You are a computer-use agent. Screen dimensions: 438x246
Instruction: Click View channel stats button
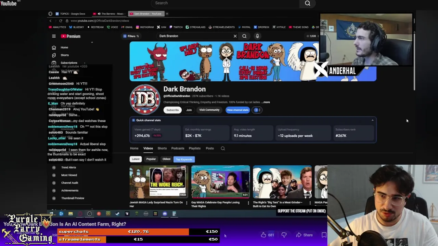pyautogui.click(x=237, y=110)
